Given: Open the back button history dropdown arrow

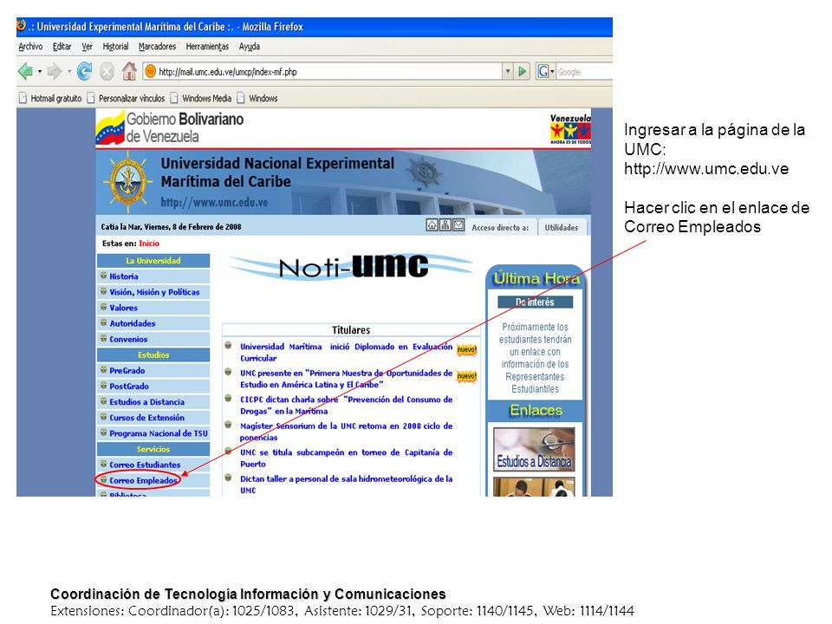Looking at the screenshot, I should (x=39, y=71).
